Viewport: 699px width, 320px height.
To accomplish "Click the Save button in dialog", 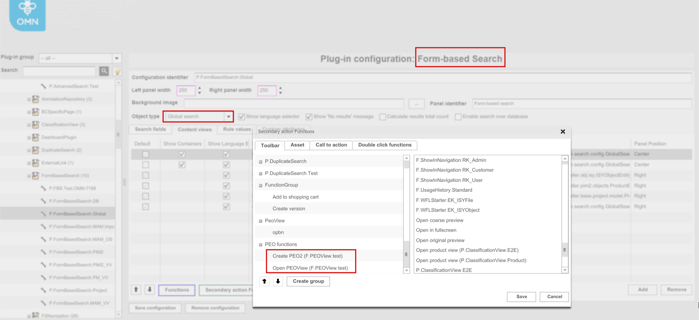I will pyautogui.click(x=522, y=297).
